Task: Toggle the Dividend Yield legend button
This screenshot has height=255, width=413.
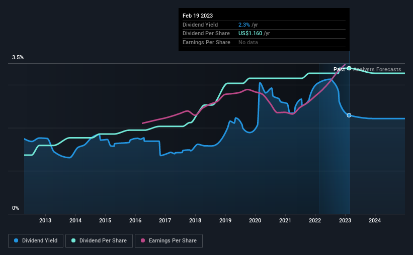Action: [36, 241]
